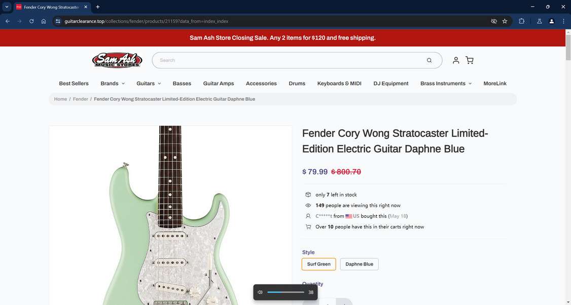Open the Best Sellers menu item
The width and height of the screenshot is (571, 305).
74,84
